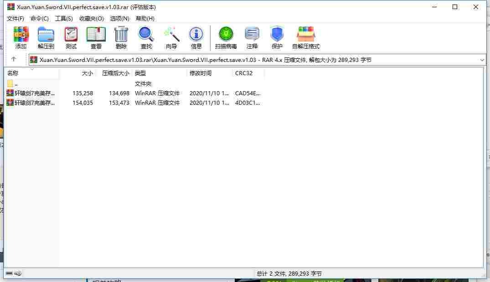490x282 pixels.
Task: Open the 收藏夹(O) menu
Action: point(91,18)
